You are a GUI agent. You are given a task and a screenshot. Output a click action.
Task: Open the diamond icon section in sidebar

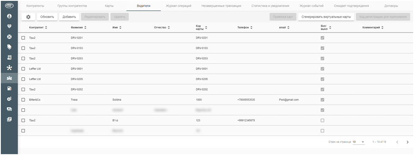9,27
